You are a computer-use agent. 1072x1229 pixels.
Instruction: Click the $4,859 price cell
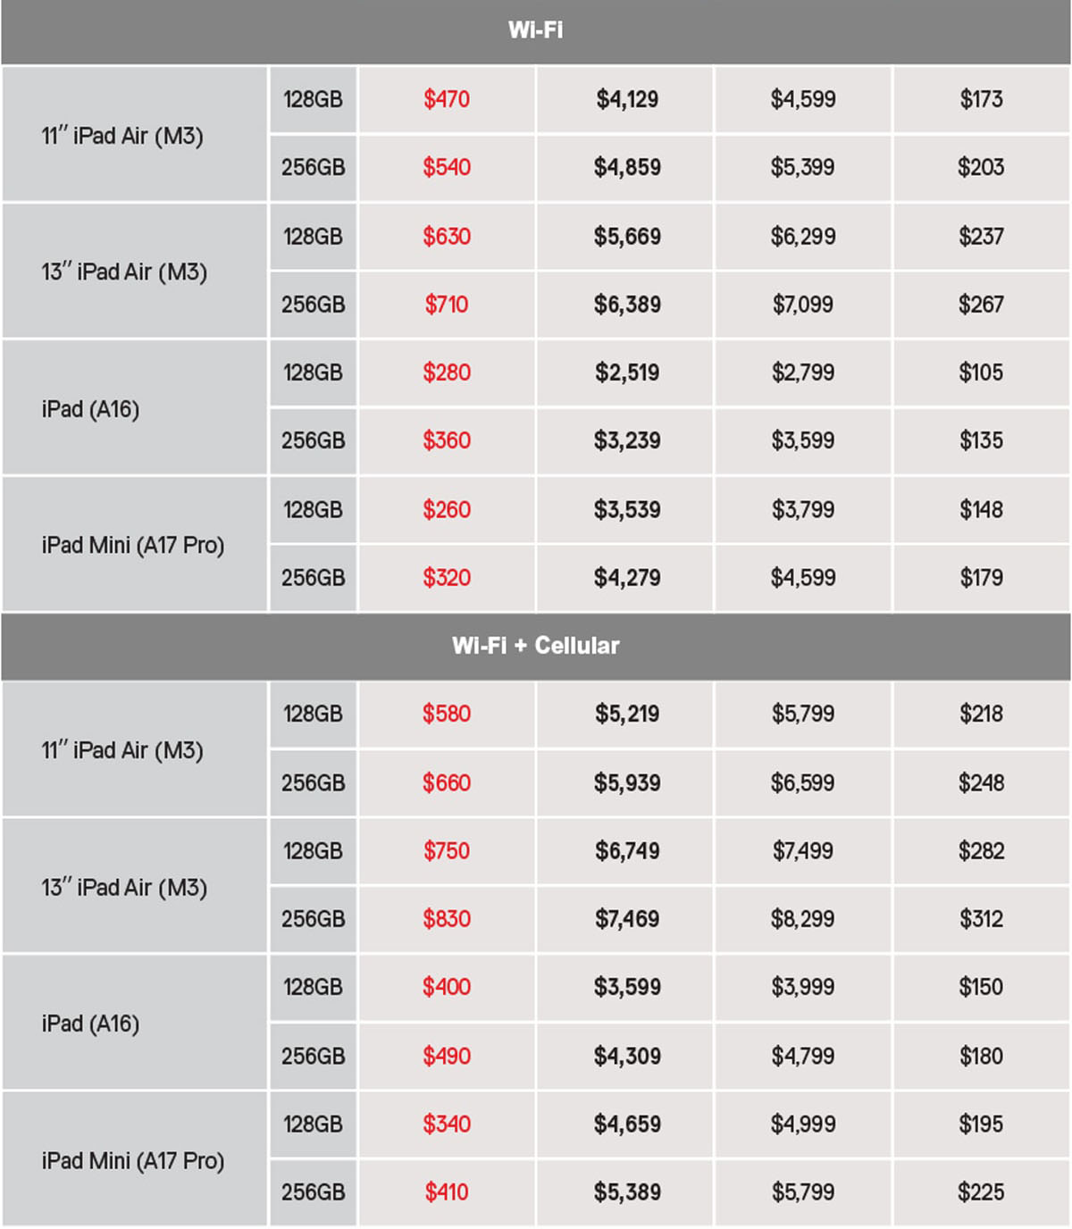coord(627,167)
